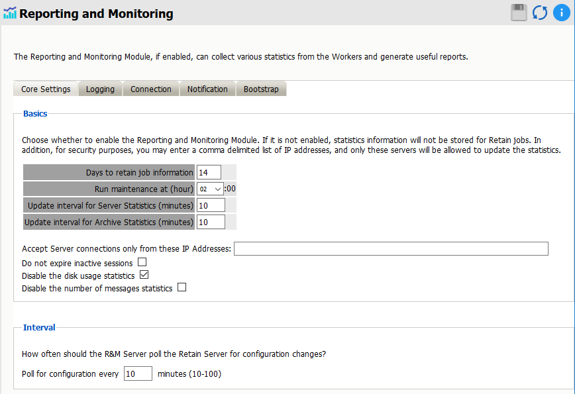
Task: Select the Notification tab
Action: click(x=207, y=89)
